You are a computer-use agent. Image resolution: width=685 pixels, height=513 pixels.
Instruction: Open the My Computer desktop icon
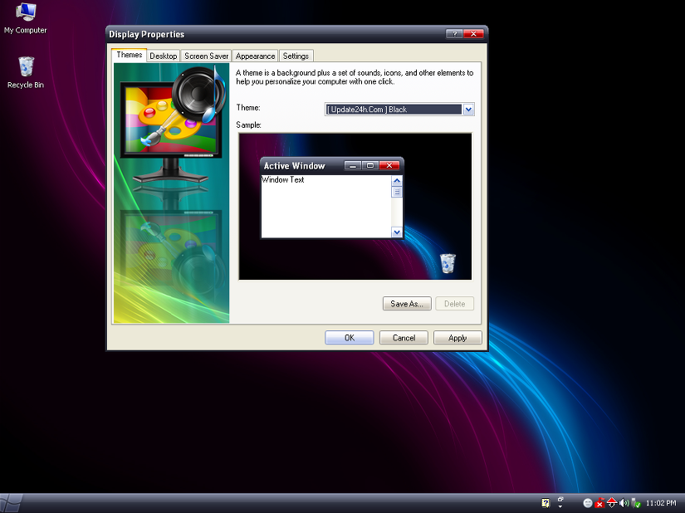(x=26, y=18)
